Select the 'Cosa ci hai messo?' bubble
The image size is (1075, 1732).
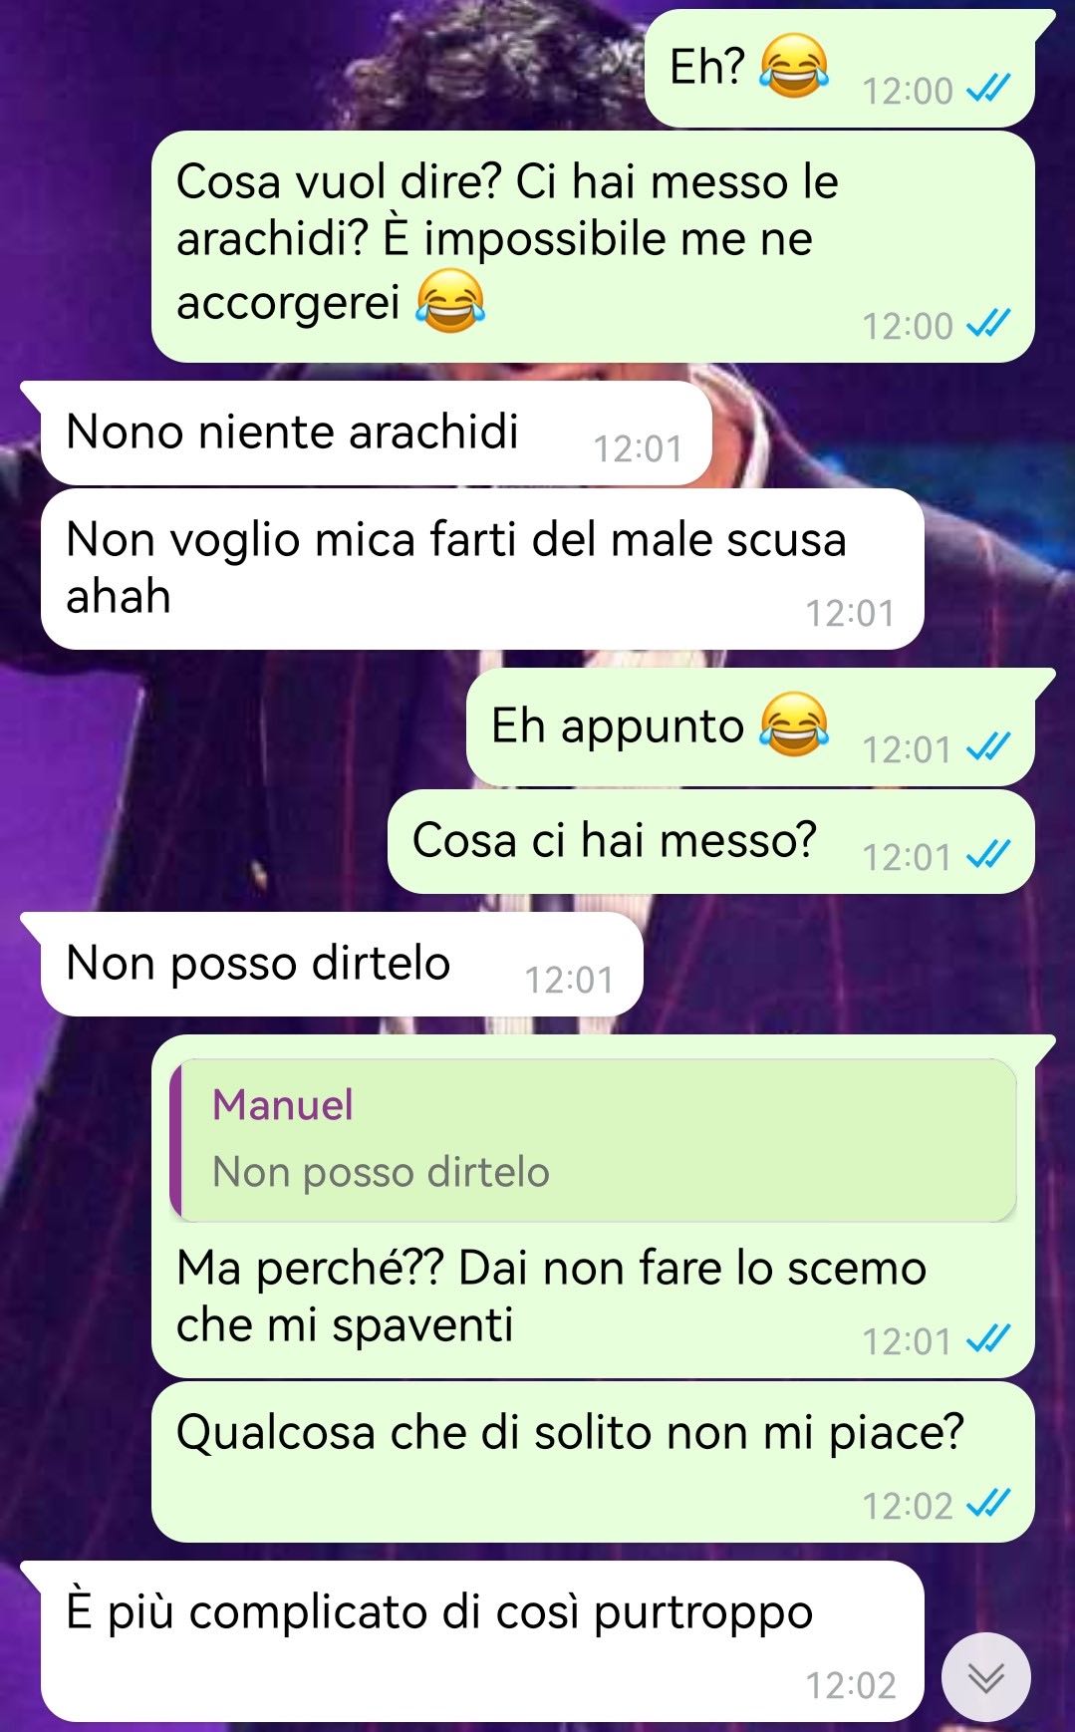pos(710,842)
